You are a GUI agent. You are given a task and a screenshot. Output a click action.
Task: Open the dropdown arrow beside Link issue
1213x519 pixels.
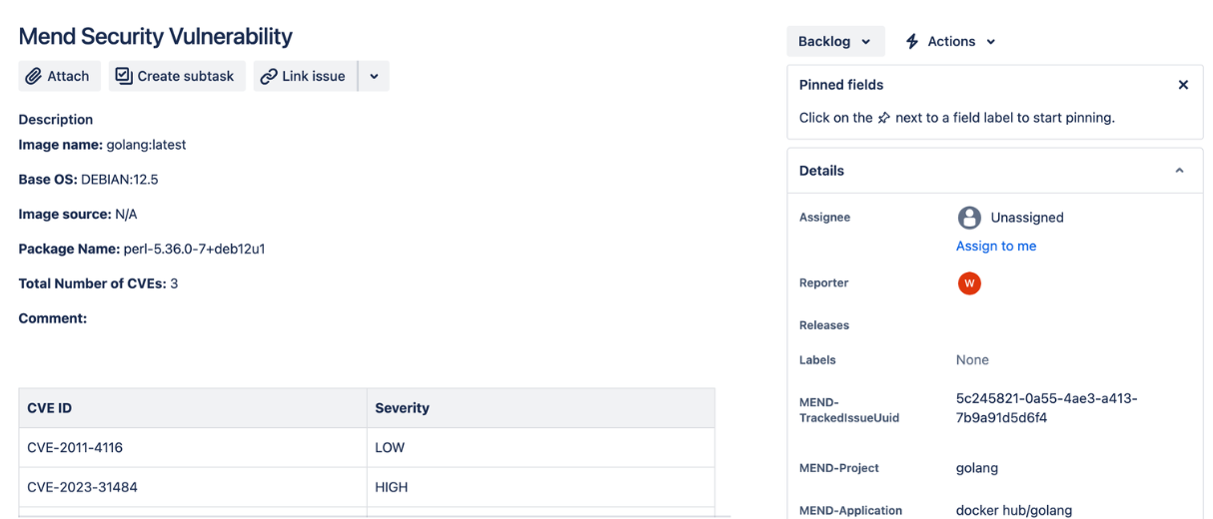[x=374, y=76]
